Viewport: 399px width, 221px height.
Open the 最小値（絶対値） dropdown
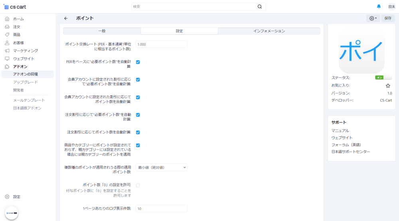coord(162,167)
